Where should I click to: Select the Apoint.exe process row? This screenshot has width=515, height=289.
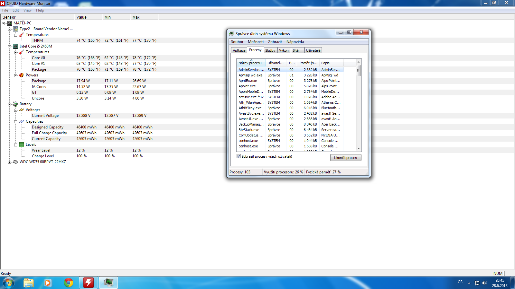coord(290,86)
